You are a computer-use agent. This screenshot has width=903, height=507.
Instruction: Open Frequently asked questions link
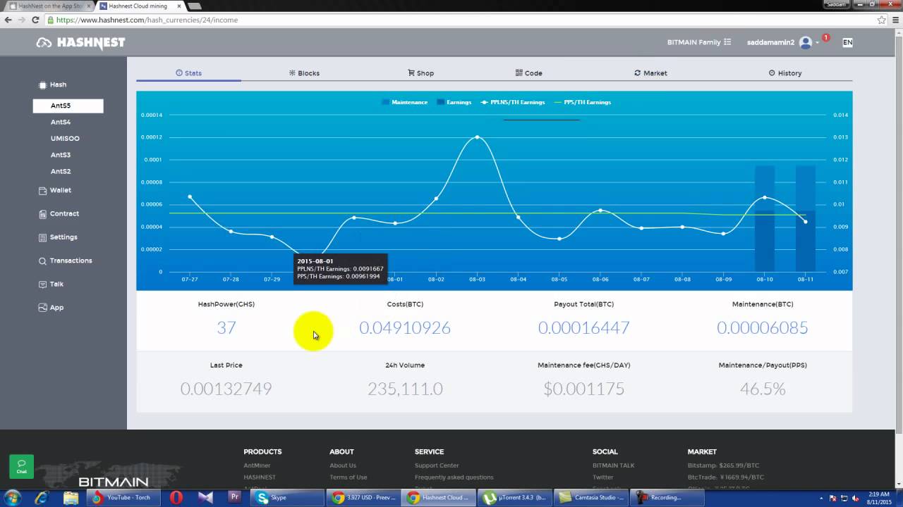coord(454,477)
